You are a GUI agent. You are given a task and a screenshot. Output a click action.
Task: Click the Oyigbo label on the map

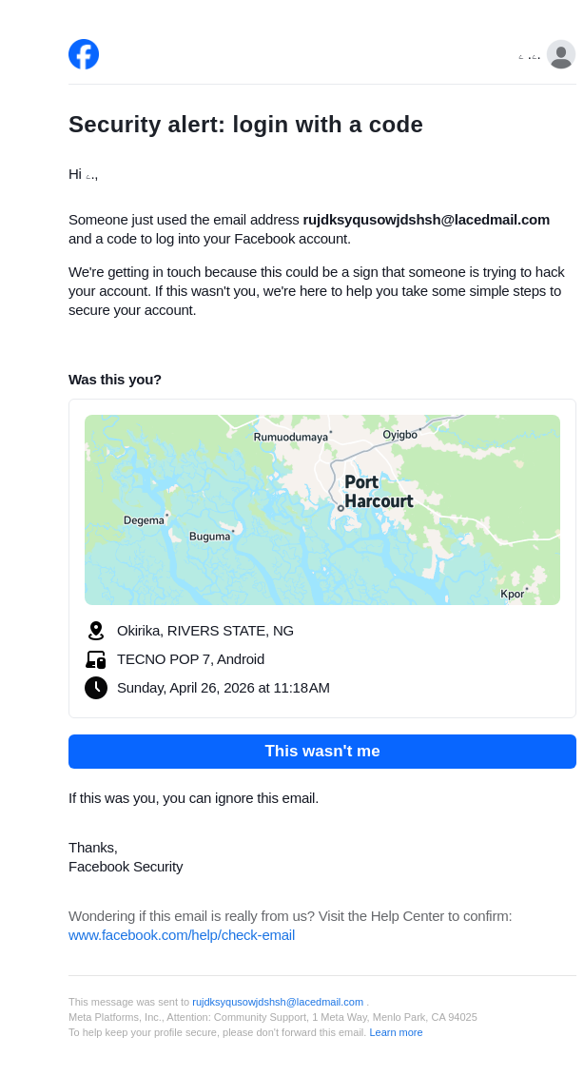click(399, 435)
